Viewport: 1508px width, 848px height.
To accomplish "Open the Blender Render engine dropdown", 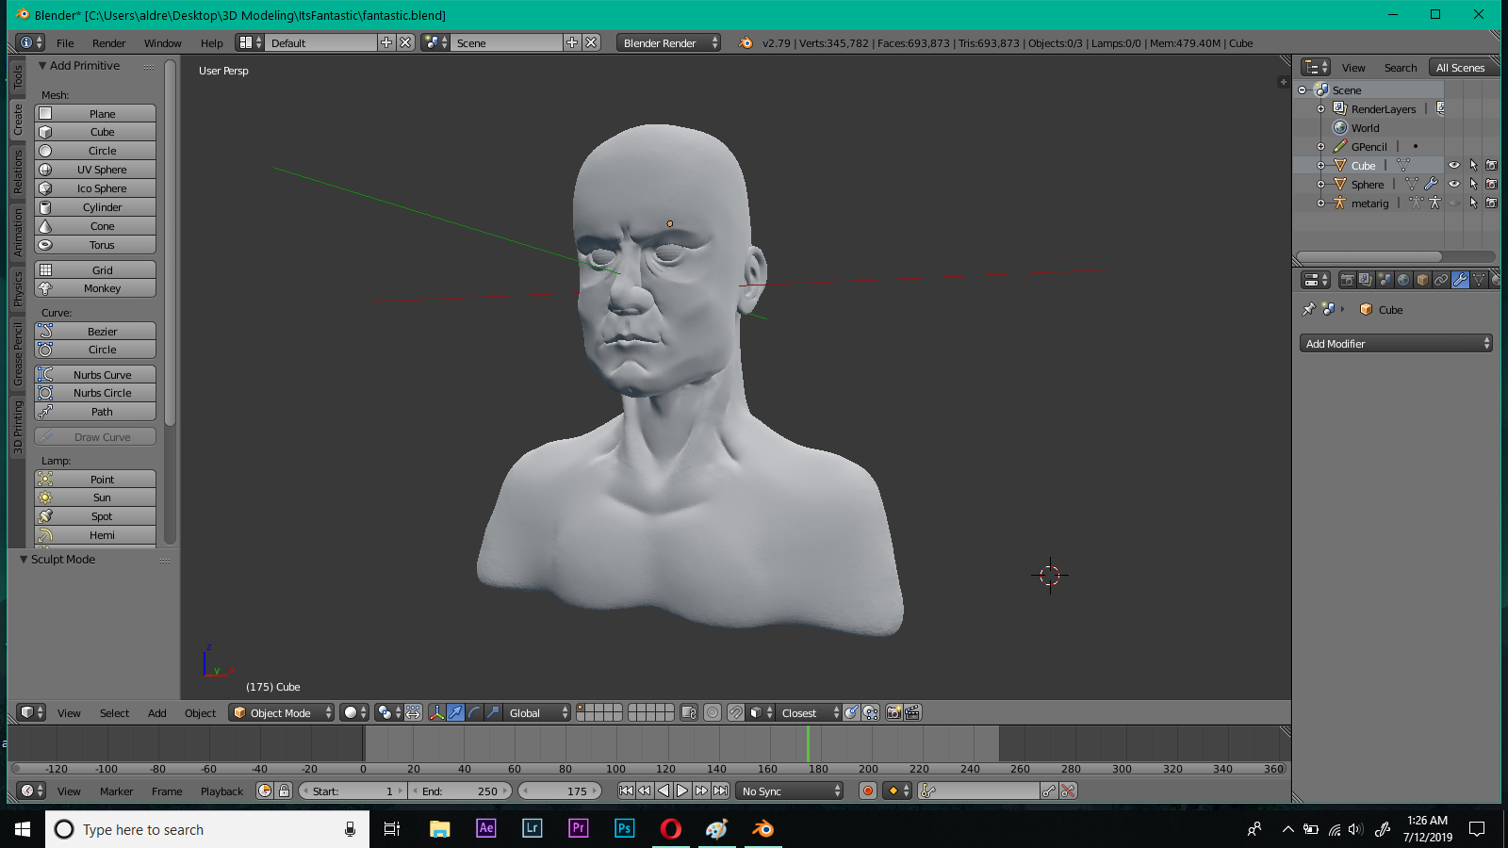I will (x=669, y=42).
